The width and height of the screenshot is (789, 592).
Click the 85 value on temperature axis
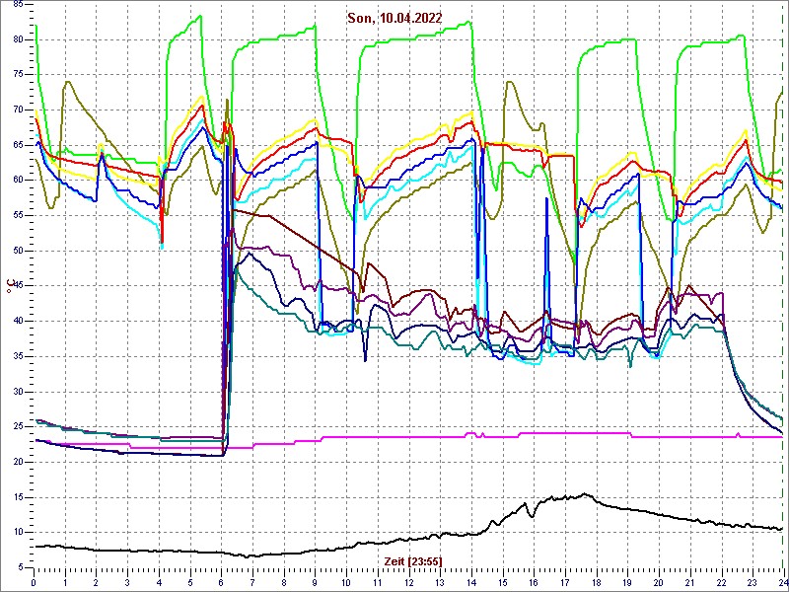[18, 4]
